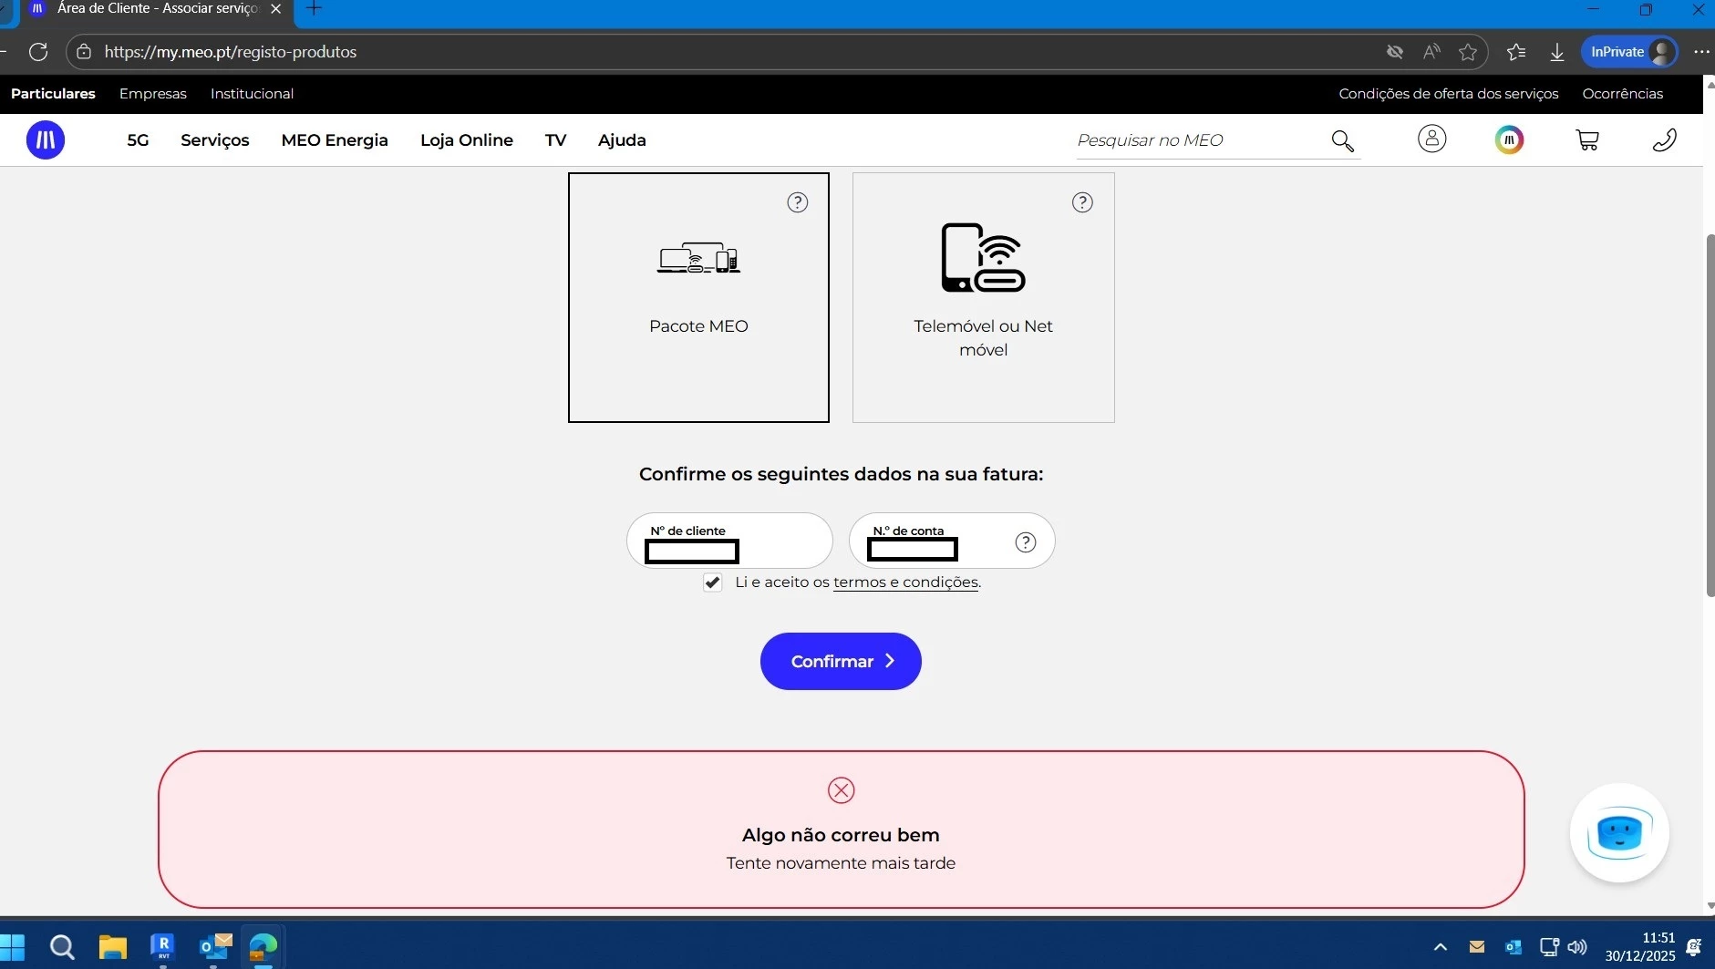Open the Favorites list
The image size is (1715, 969).
point(1516,52)
